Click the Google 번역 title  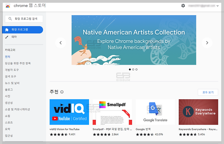coord(143,129)
